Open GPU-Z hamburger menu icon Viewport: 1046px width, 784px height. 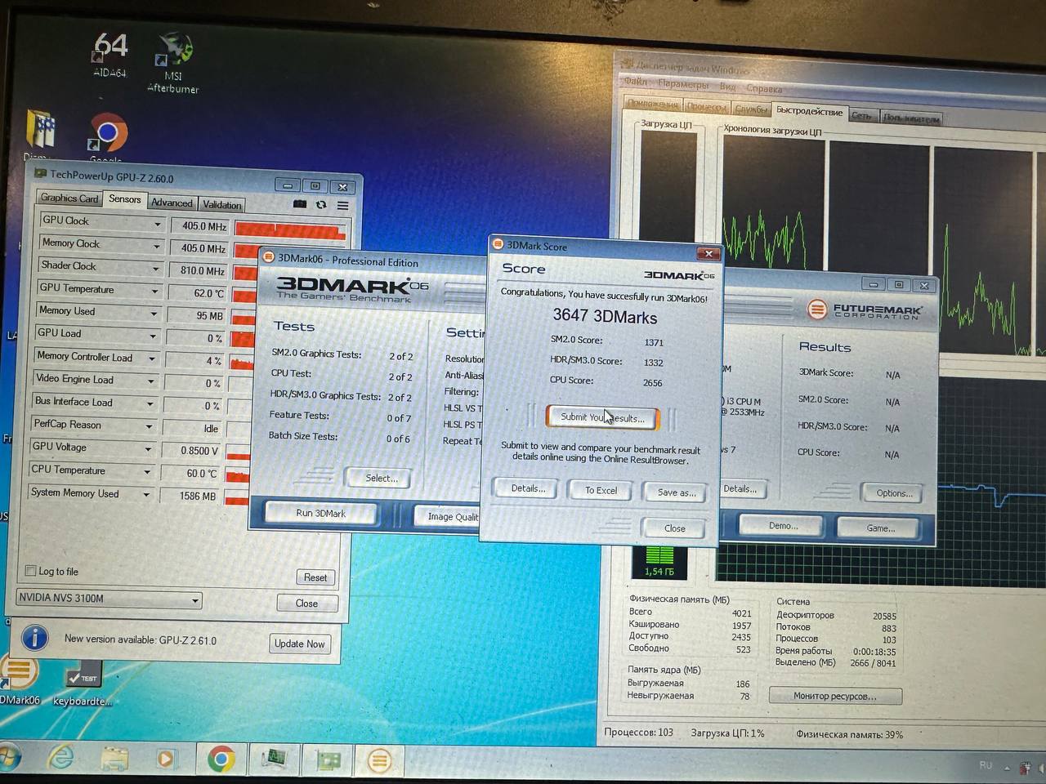(x=342, y=206)
